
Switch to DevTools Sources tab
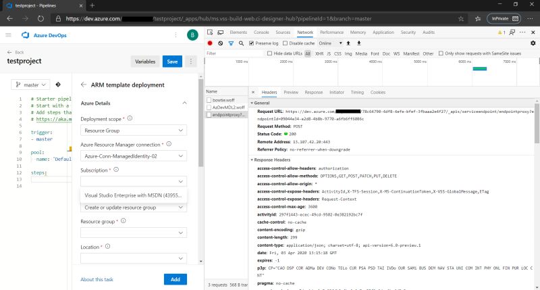point(283,32)
